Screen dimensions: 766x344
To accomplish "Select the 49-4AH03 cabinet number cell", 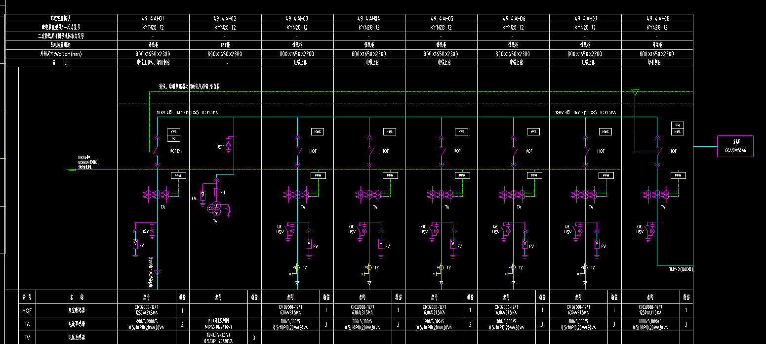I will pyautogui.click(x=297, y=18).
